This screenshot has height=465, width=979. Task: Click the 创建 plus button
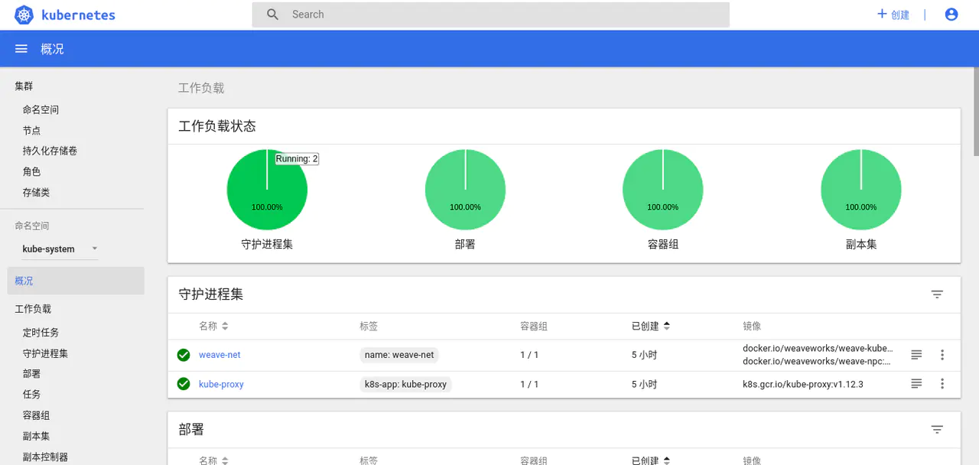pyautogui.click(x=893, y=15)
